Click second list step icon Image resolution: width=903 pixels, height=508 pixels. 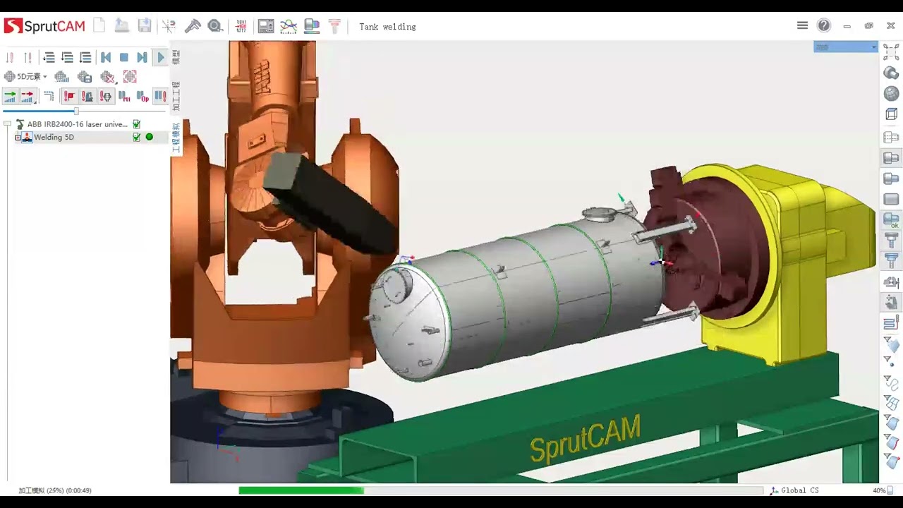(67, 57)
